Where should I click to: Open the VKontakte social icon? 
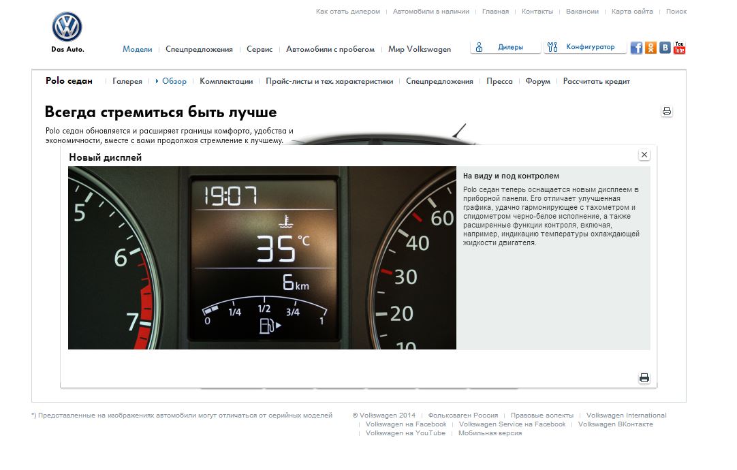(x=665, y=48)
